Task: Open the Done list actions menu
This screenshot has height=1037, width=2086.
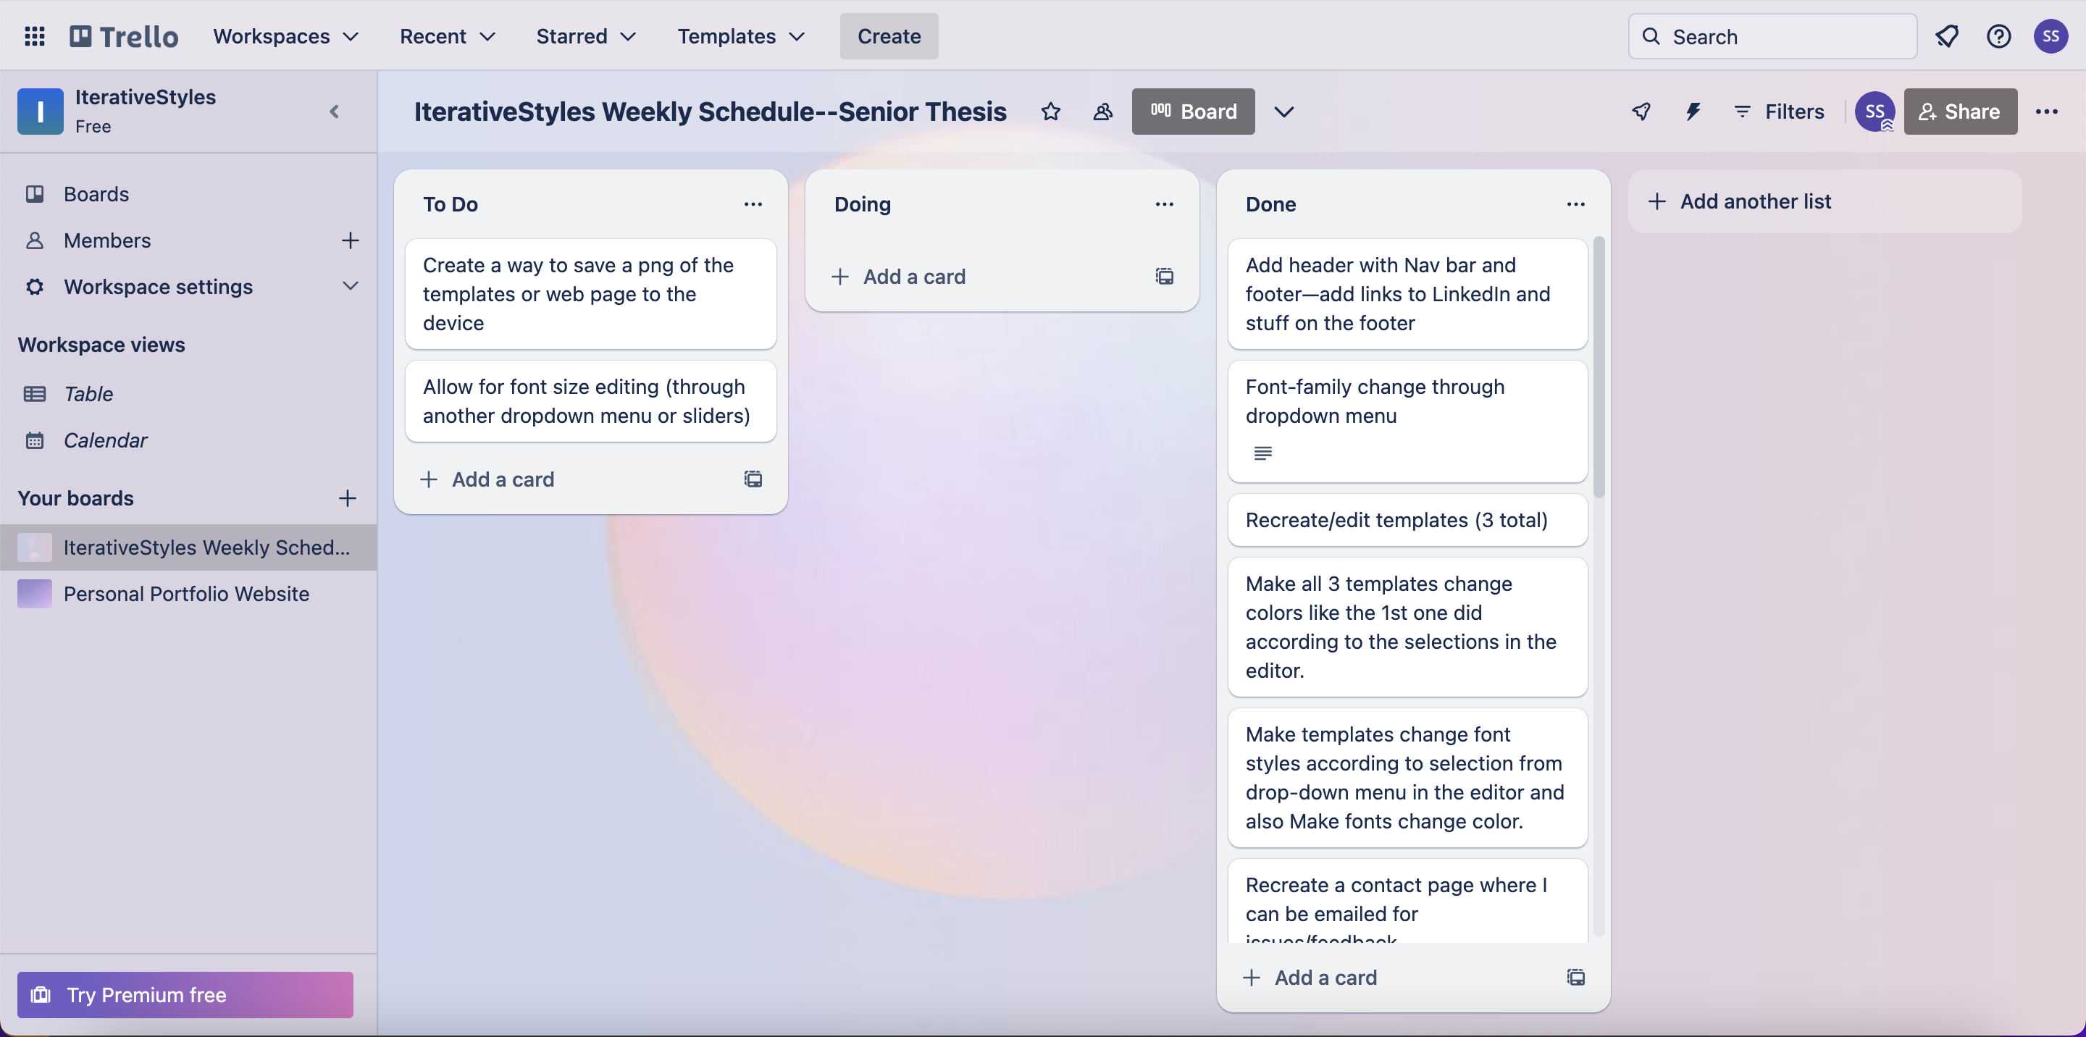Action: click(1574, 204)
